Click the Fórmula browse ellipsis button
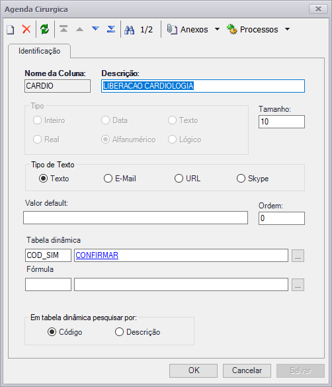 298,285
